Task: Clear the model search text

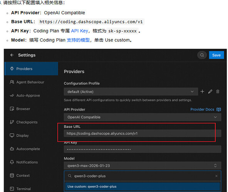Action: click(x=216, y=176)
